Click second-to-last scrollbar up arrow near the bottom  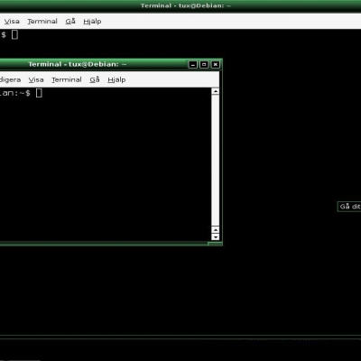point(216,230)
